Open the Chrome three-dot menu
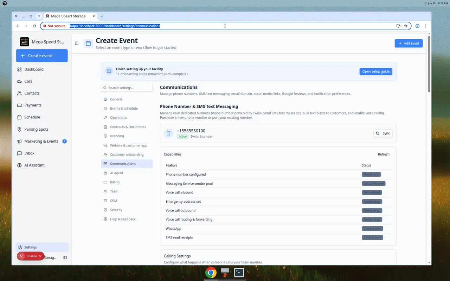The width and height of the screenshot is (450, 281). [425, 26]
